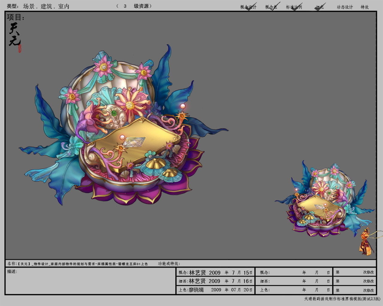
Task: Click the 概念: 林艺贤 2009 年 7 月 15 日 row
Action: [x=215, y=273]
